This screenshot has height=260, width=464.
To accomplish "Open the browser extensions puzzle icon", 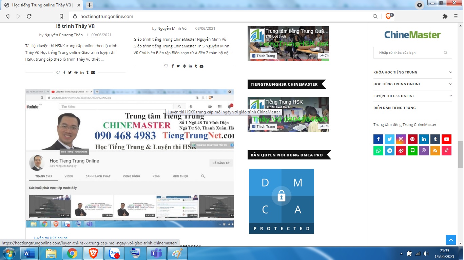I will [x=445, y=16].
